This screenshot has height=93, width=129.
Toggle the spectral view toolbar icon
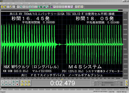pyautogui.click(x=52, y=7)
